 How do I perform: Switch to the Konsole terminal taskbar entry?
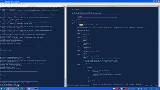click(x=25, y=88)
